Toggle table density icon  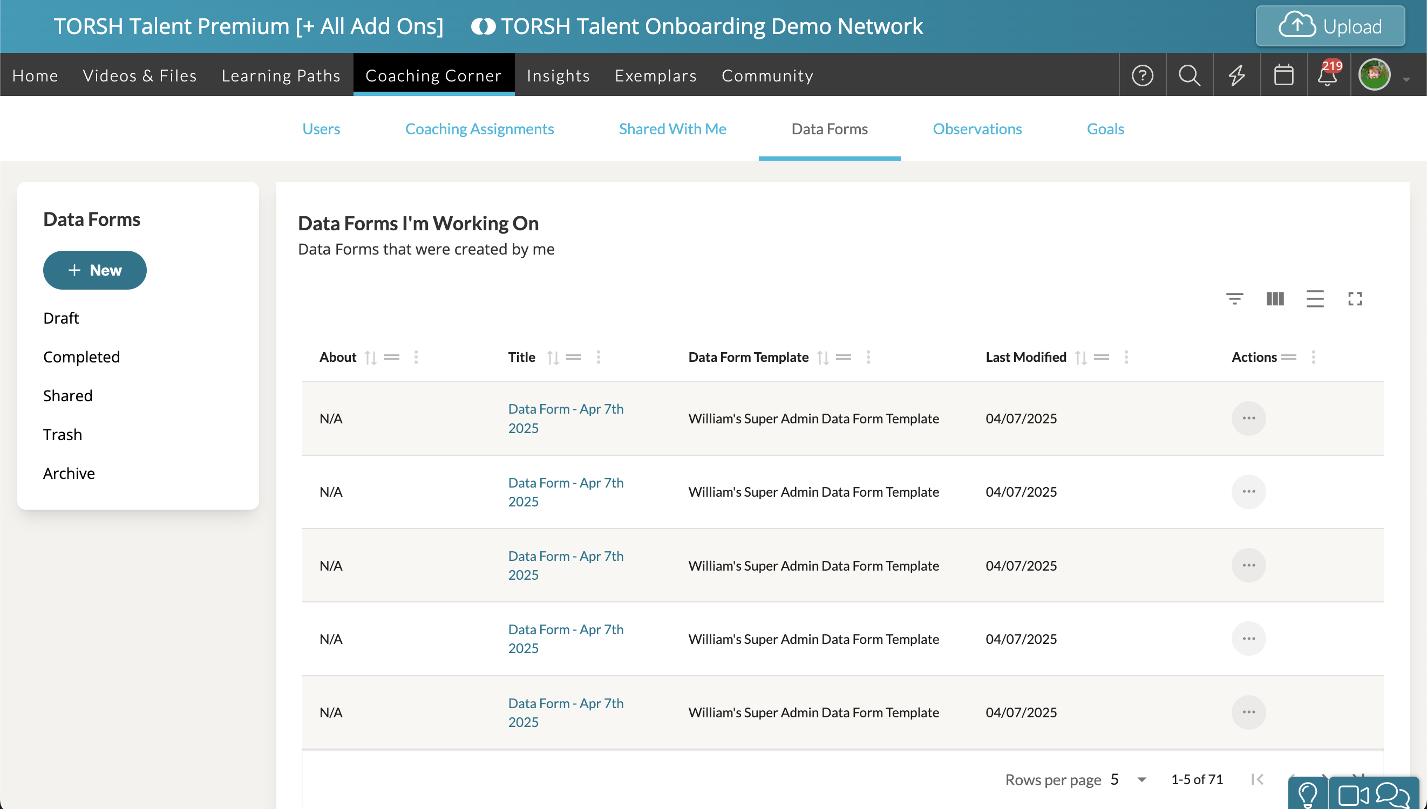point(1315,299)
